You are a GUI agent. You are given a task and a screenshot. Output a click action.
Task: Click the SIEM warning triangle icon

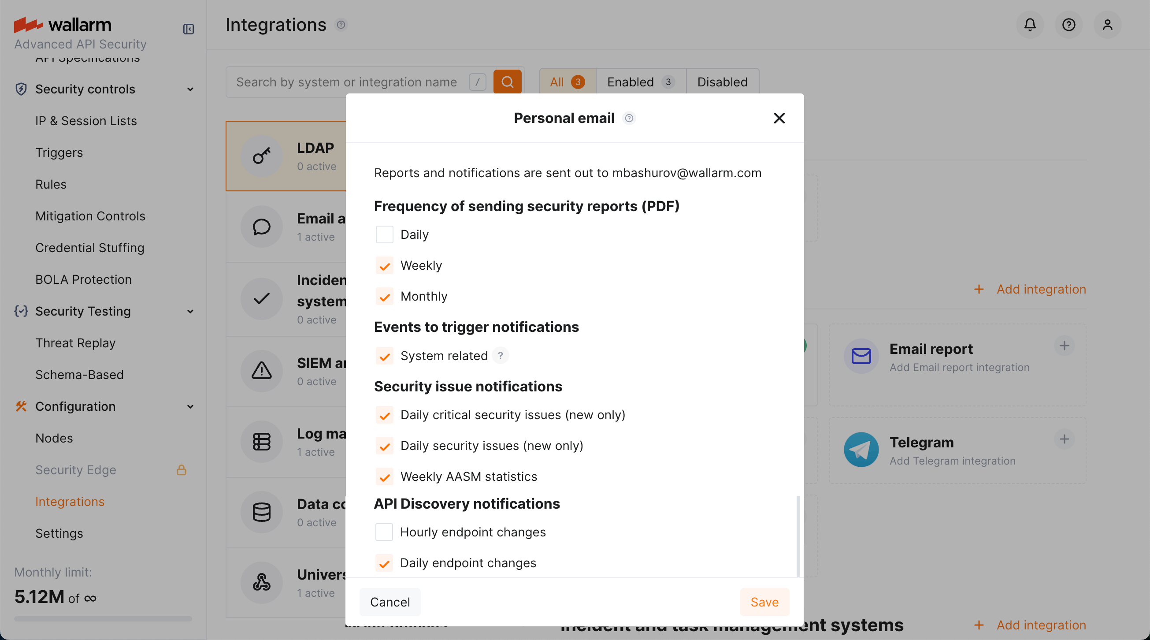tap(261, 371)
